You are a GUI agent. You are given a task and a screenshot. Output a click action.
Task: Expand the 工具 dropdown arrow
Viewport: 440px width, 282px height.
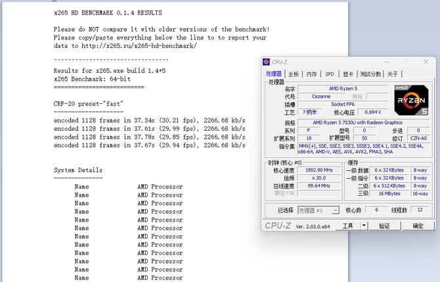[x=364, y=225]
